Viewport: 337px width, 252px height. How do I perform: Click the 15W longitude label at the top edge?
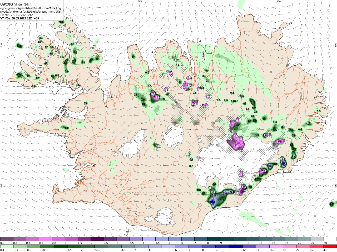coord(279,1)
